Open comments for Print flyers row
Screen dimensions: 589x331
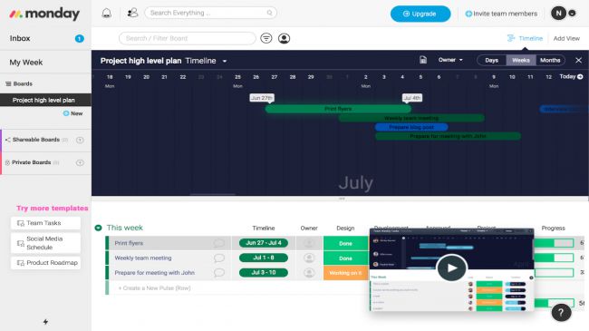pos(218,243)
